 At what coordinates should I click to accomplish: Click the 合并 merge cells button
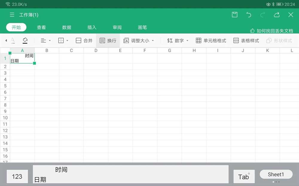(x=84, y=40)
